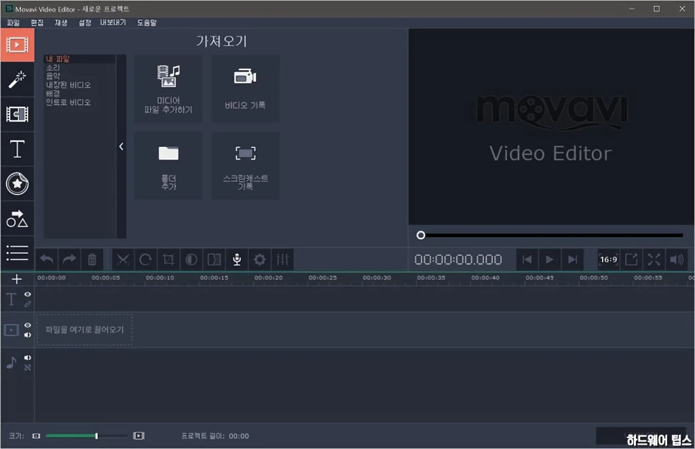
Task: Select 내장된 비디오 category
Action: [69, 85]
